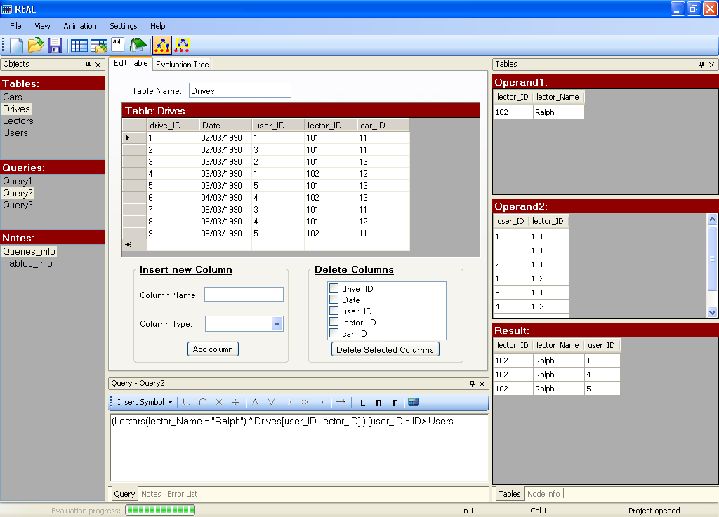Select the Lectors table in Objects

coord(18,121)
